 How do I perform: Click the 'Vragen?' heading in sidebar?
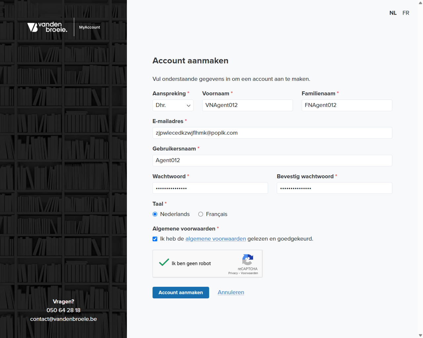pos(63,301)
